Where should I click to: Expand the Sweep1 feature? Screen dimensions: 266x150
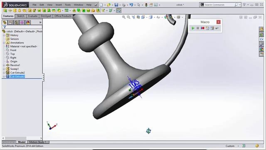point(4,69)
